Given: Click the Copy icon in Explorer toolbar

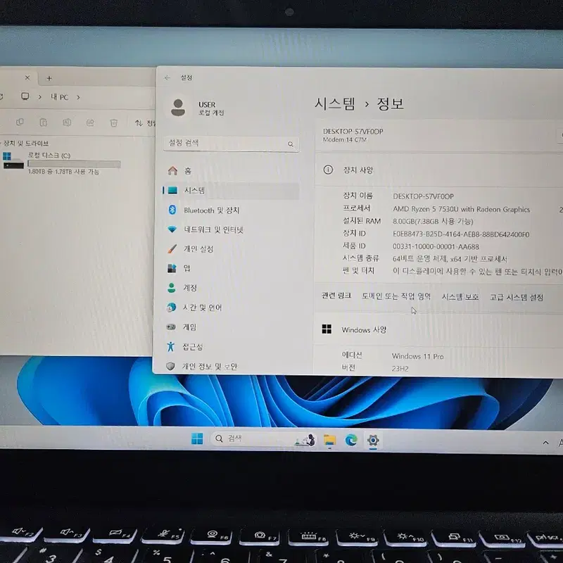Looking at the screenshot, I should 20,122.
